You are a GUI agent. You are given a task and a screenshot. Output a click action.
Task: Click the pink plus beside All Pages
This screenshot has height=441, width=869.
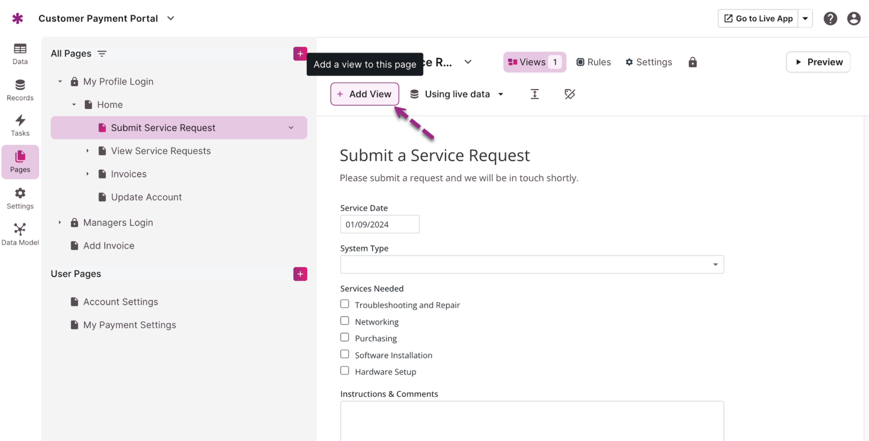300,54
